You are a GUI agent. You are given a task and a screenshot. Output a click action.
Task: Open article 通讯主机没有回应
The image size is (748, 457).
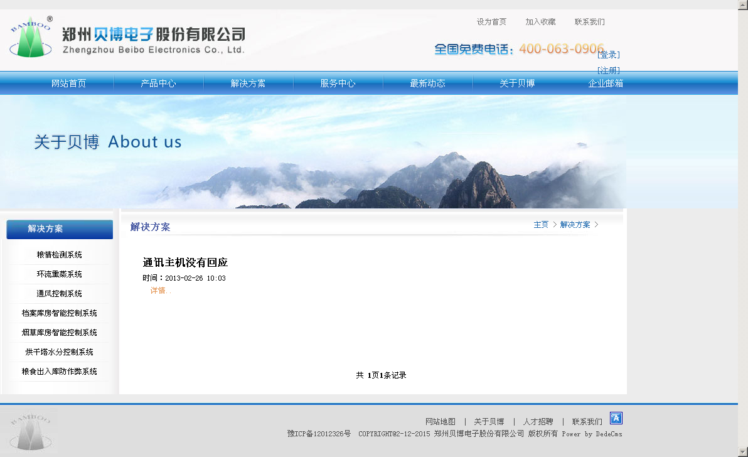185,262
